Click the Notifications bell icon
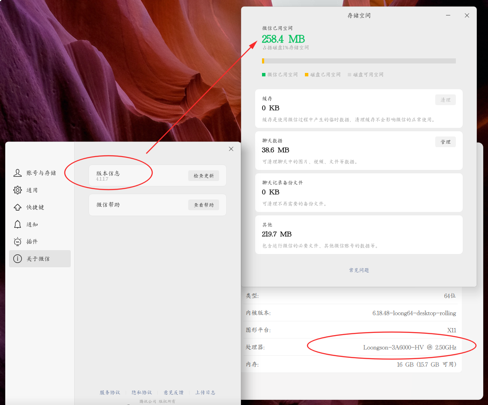The width and height of the screenshot is (488, 405). coord(18,224)
